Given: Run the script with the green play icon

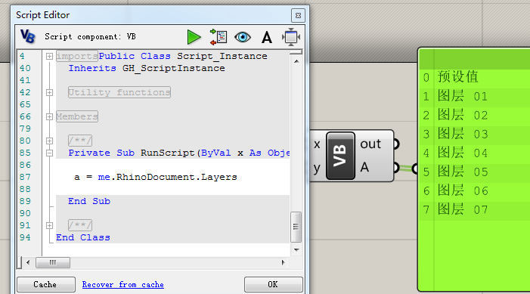Looking at the screenshot, I should (194, 37).
